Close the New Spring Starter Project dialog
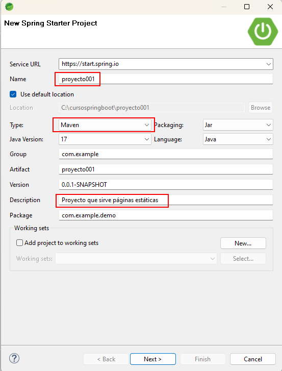The image size is (282, 371). [270, 7]
